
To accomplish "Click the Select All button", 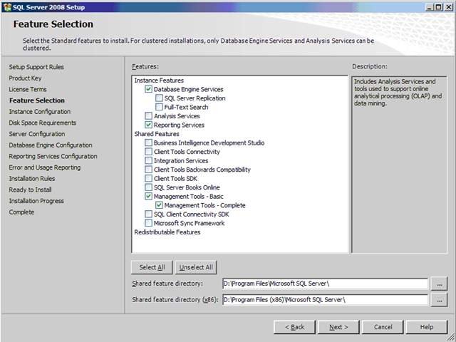I will pyautogui.click(x=152, y=267).
